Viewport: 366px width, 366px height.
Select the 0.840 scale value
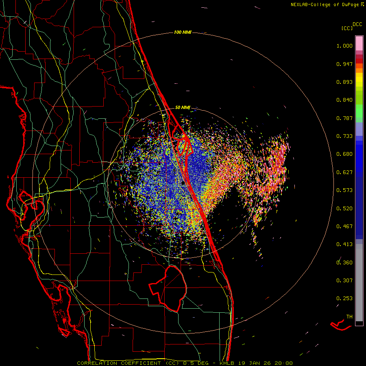(344, 100)
